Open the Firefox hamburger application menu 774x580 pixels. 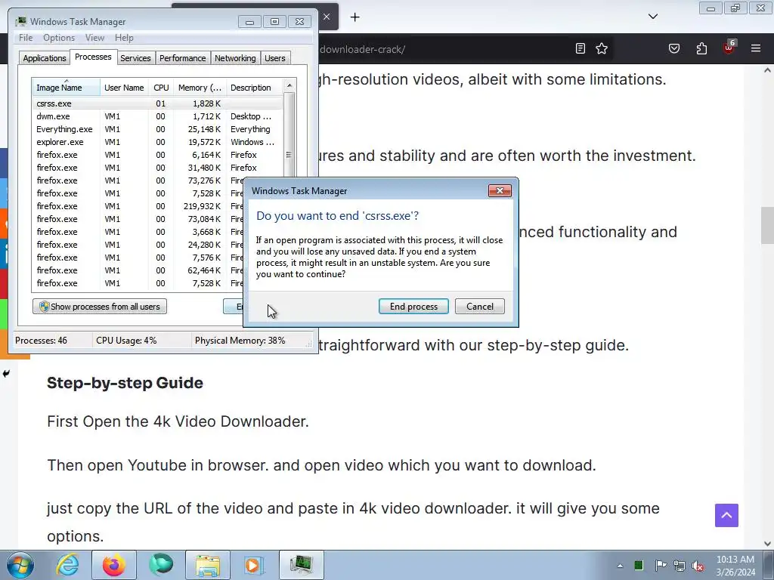tap(755, 48)
